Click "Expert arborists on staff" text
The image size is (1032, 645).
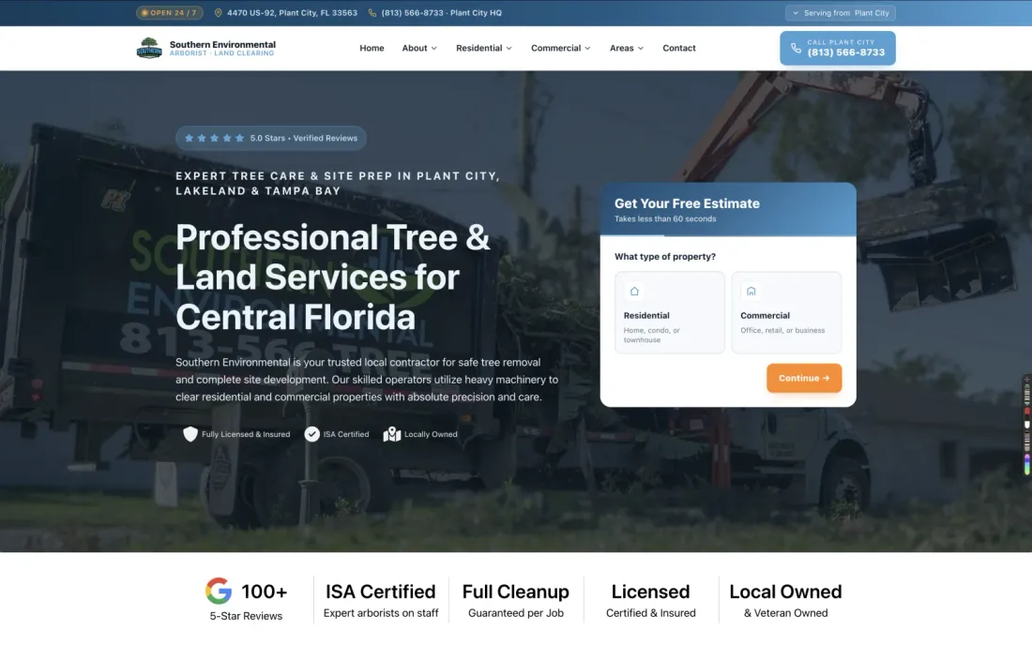click(381, 613)
